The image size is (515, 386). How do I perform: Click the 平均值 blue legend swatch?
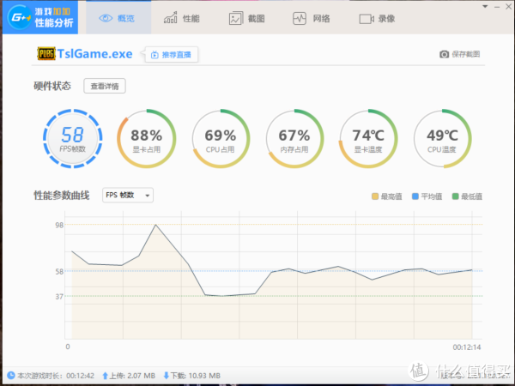click(x=415, y=196)
